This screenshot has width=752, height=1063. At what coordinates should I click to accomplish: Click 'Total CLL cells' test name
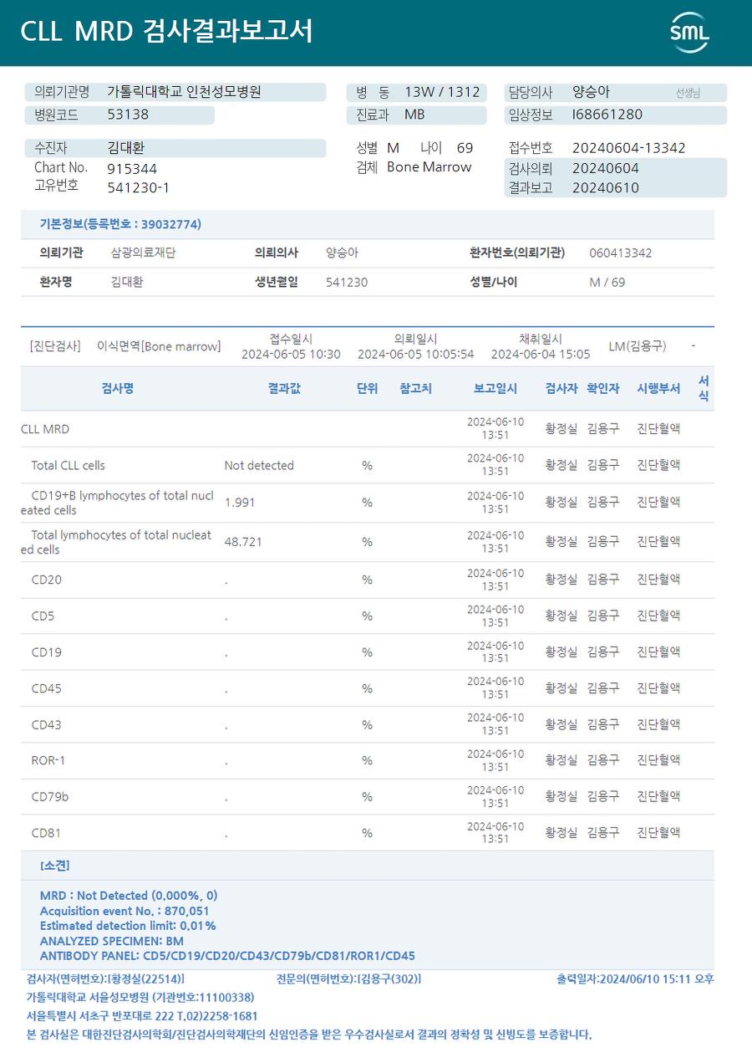69,465
